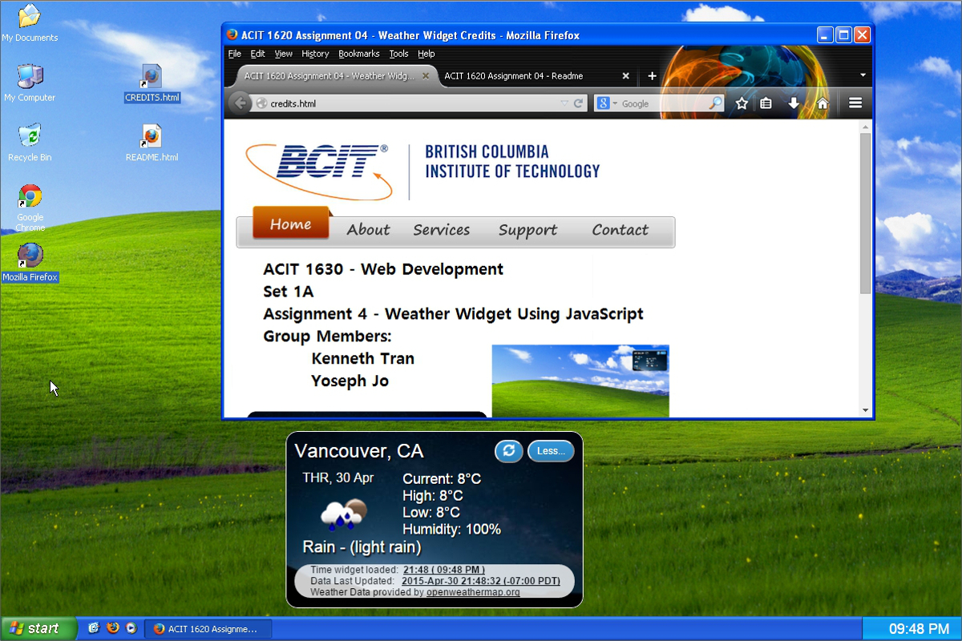Collapse widget with the Less... button
The height and width of the screenshot is (641, 962).
(551, 451)
